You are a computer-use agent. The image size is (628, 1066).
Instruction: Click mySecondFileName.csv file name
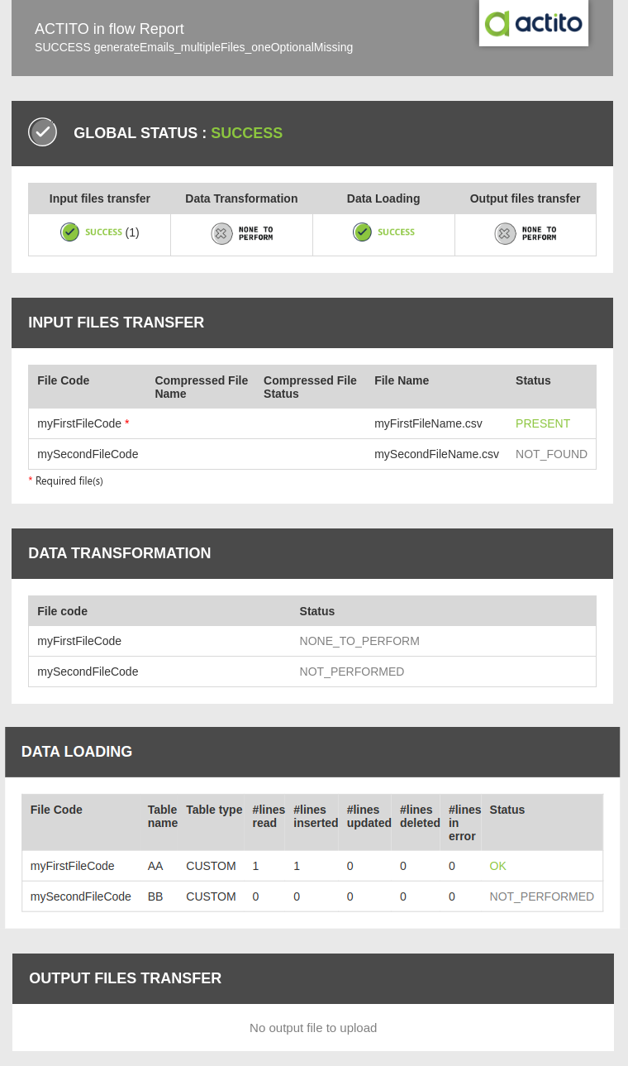click(x=436, y=454)
